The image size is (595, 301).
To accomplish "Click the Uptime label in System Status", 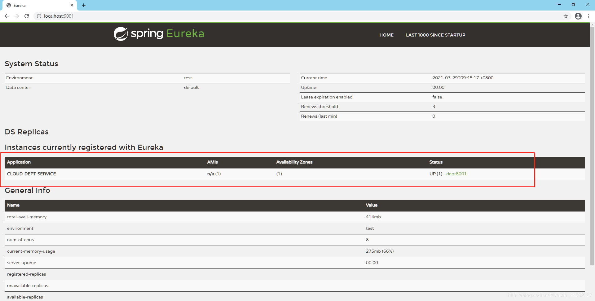I will tap(309, 87).
